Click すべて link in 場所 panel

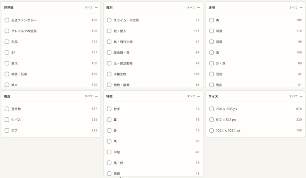(x=293, y=8)
